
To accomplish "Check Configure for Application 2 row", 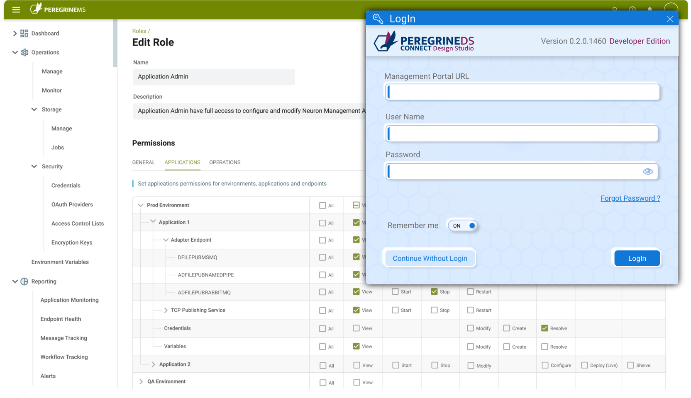I will coord(545,365).
